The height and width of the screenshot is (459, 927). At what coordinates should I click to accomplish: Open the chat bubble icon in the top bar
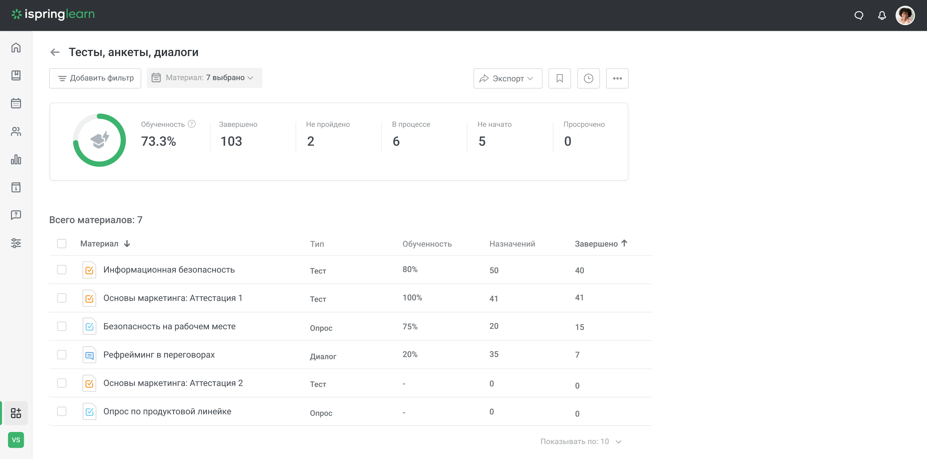859,15
